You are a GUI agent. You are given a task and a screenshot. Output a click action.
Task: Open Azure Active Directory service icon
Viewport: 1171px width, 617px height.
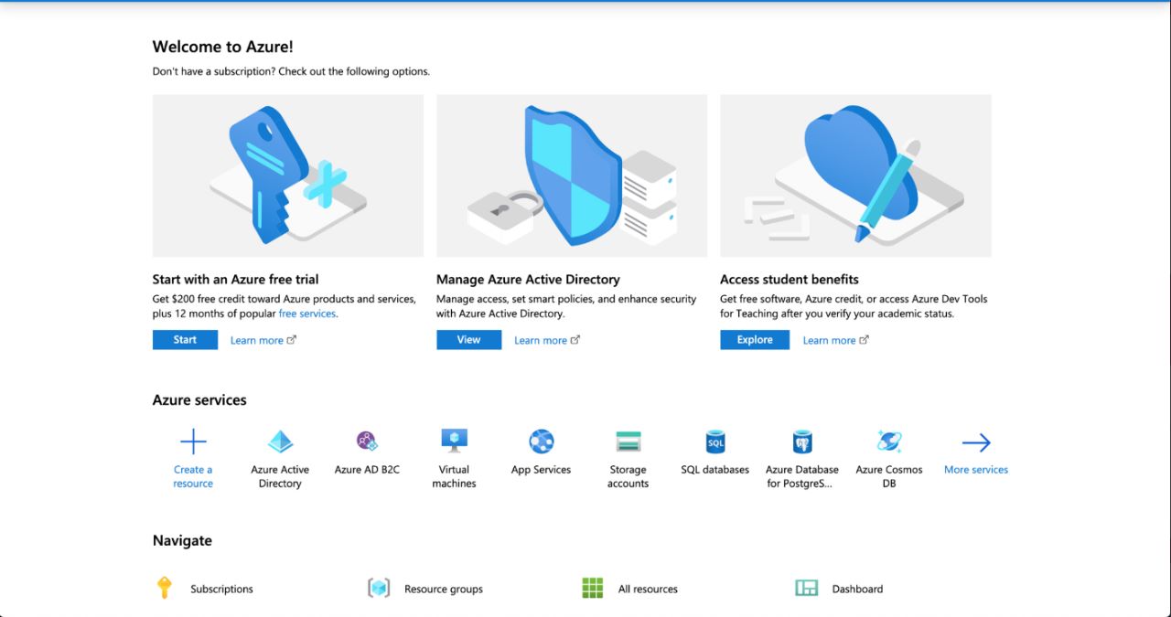tap(280, 442)
